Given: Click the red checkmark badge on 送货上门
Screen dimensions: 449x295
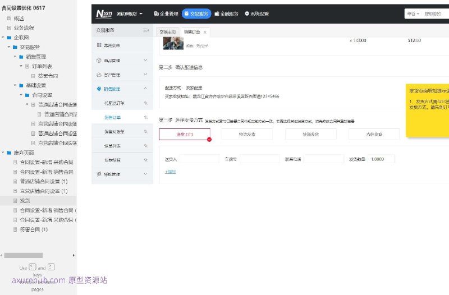Looking at the screenshot, I should (209, 139).
